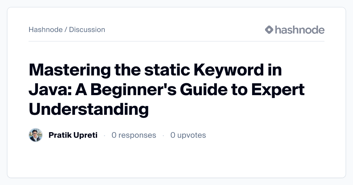
Task: Click the 0 upvotes count
Action: 188,135
